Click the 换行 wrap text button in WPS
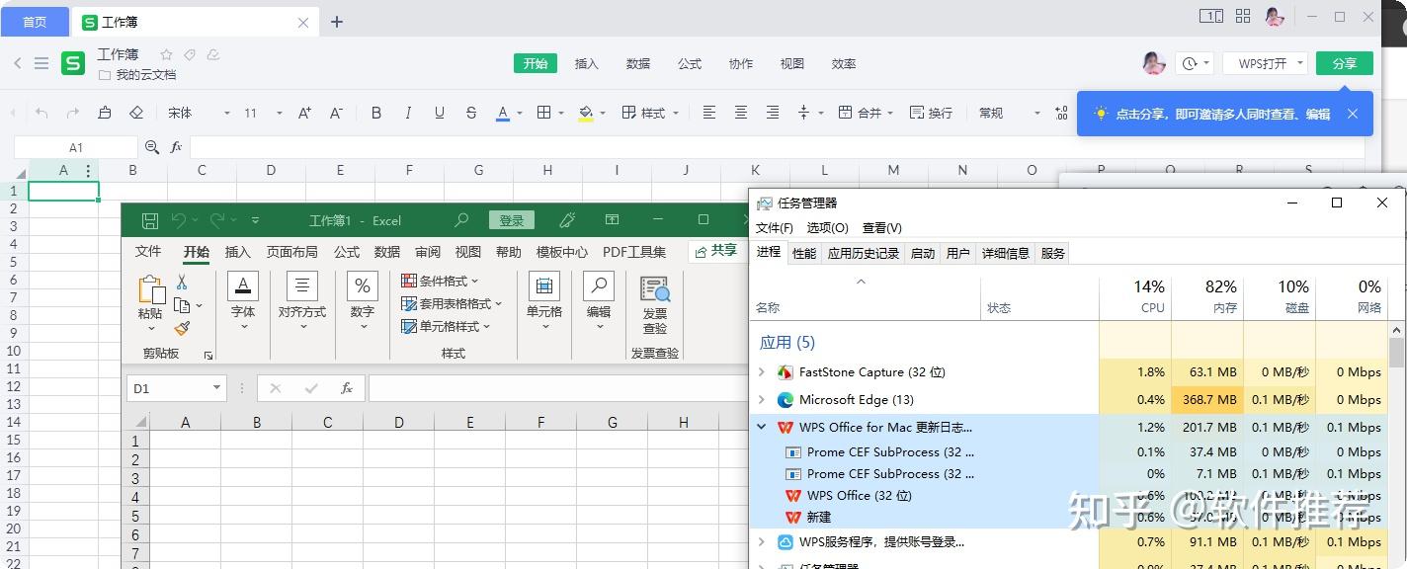The image size is (1407, 569). coord(932,114)
